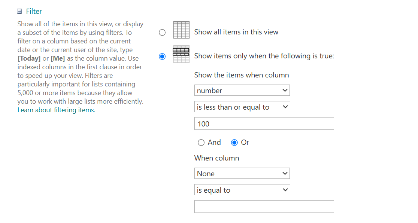Click the 'Show all items in this view' label

(x=236, y=32)
